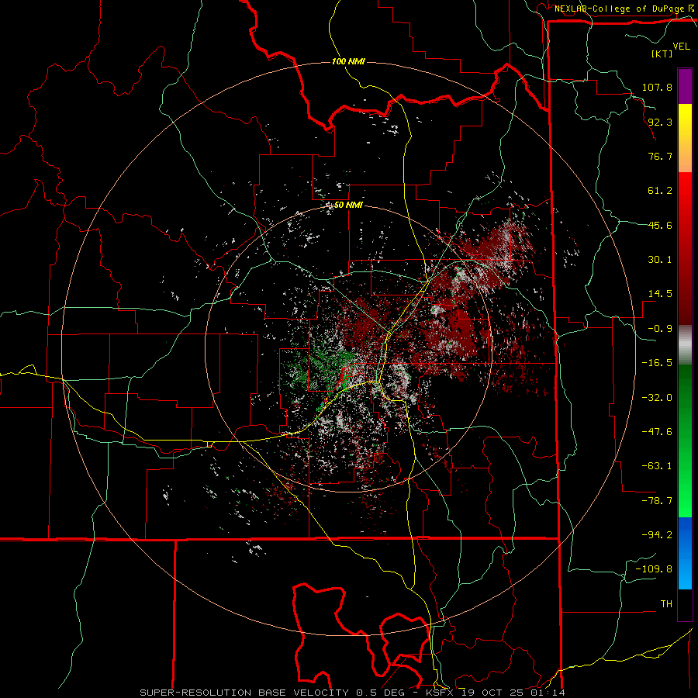
Task: Click the 61.2 legend value
Action: tap(660, 191)
